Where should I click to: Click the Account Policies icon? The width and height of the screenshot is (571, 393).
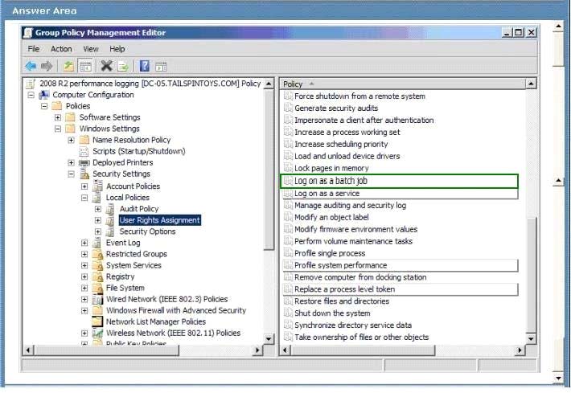97,186
